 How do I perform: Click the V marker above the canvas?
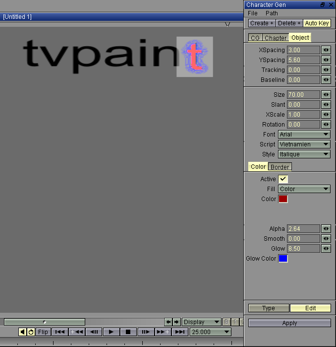(x=227, y=24)
